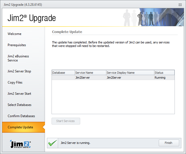Screen dimensions: 186x154
Task: Click the 'Jim2 Server is running.' message
Action: pos(76,143)
